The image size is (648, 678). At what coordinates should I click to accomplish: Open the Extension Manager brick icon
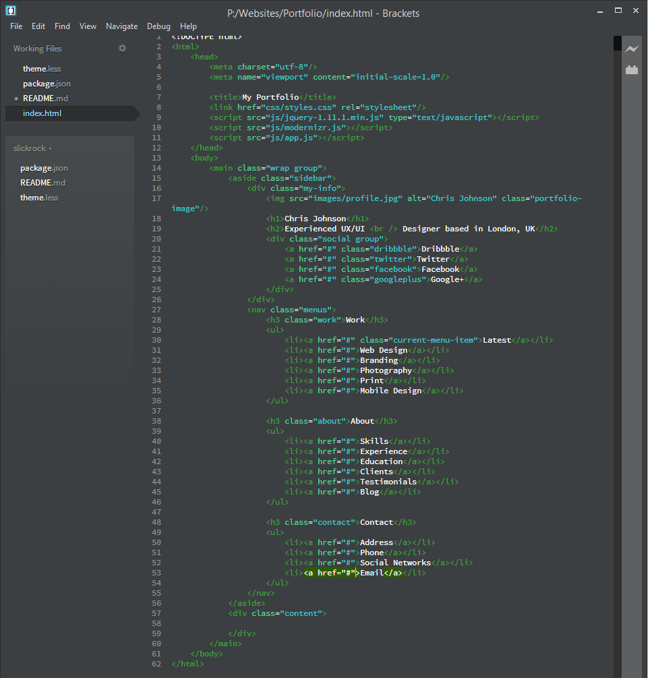[x=632, y=69]
